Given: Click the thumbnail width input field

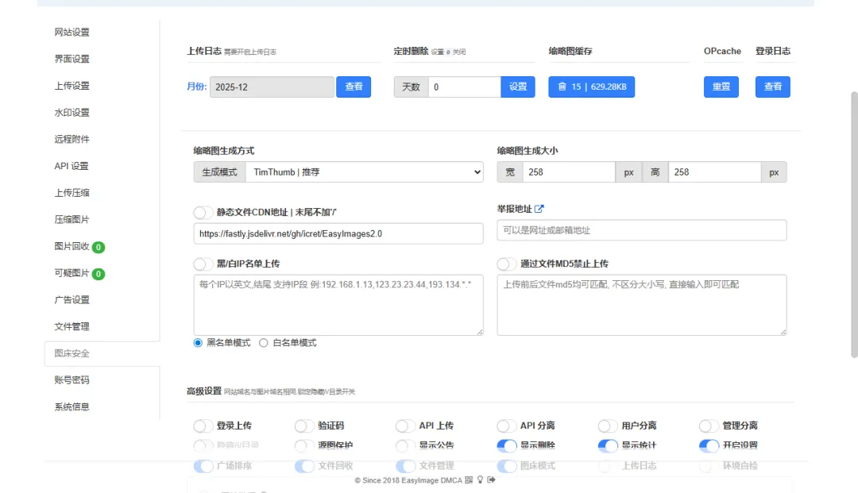Looking at the screenshot, I should point(567,172).
